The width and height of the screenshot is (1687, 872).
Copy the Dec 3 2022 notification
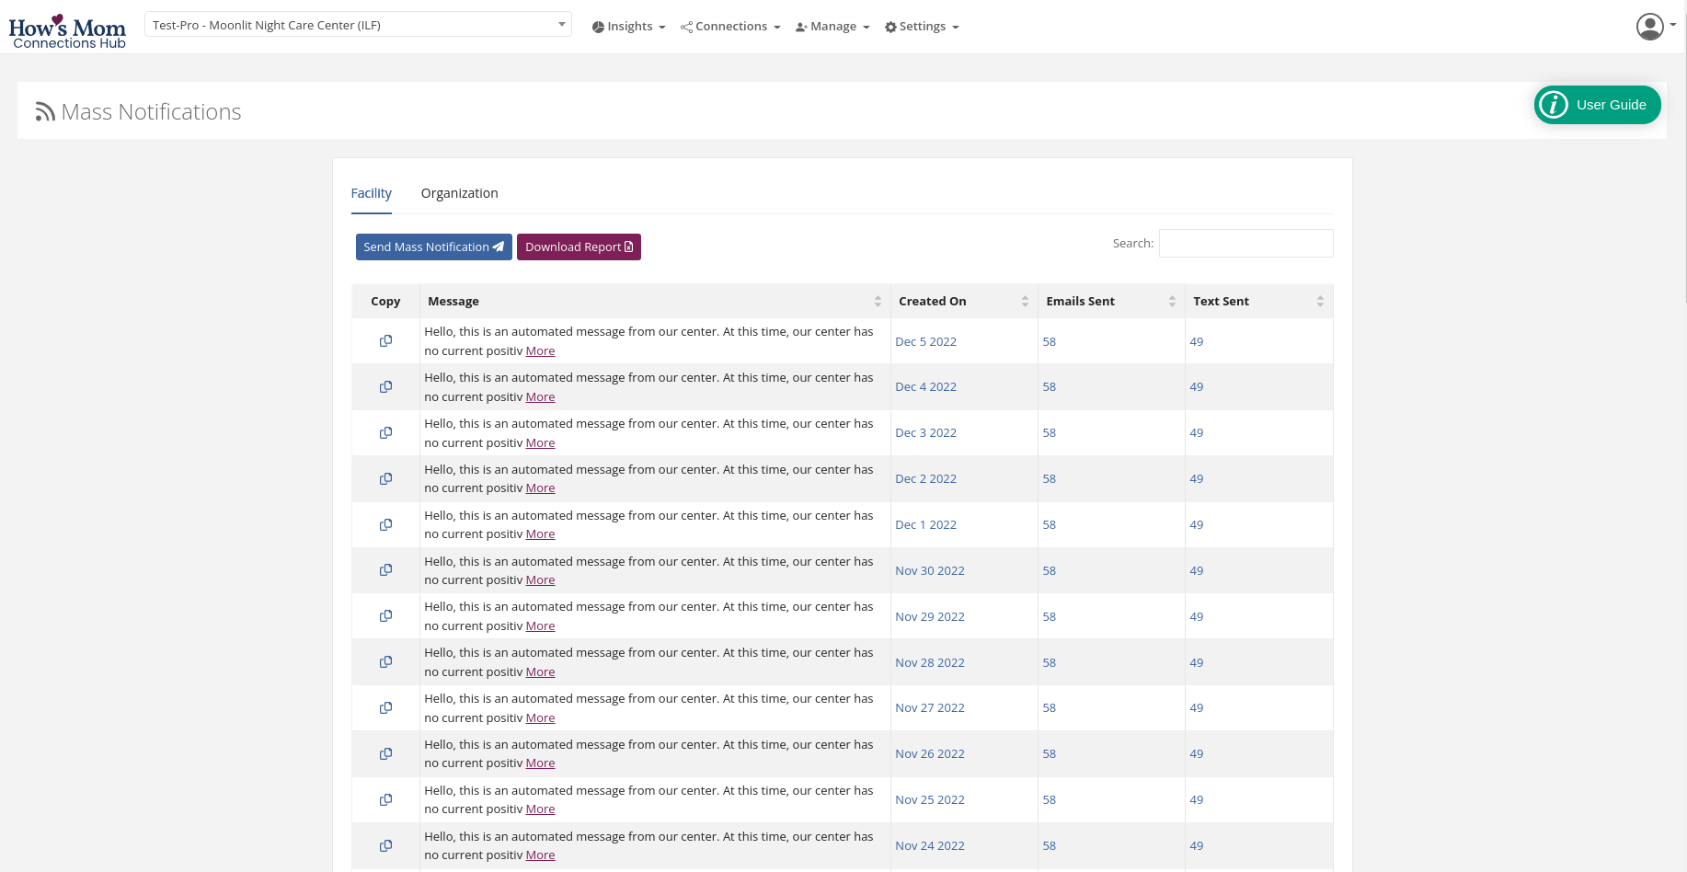tap(385, 433)
